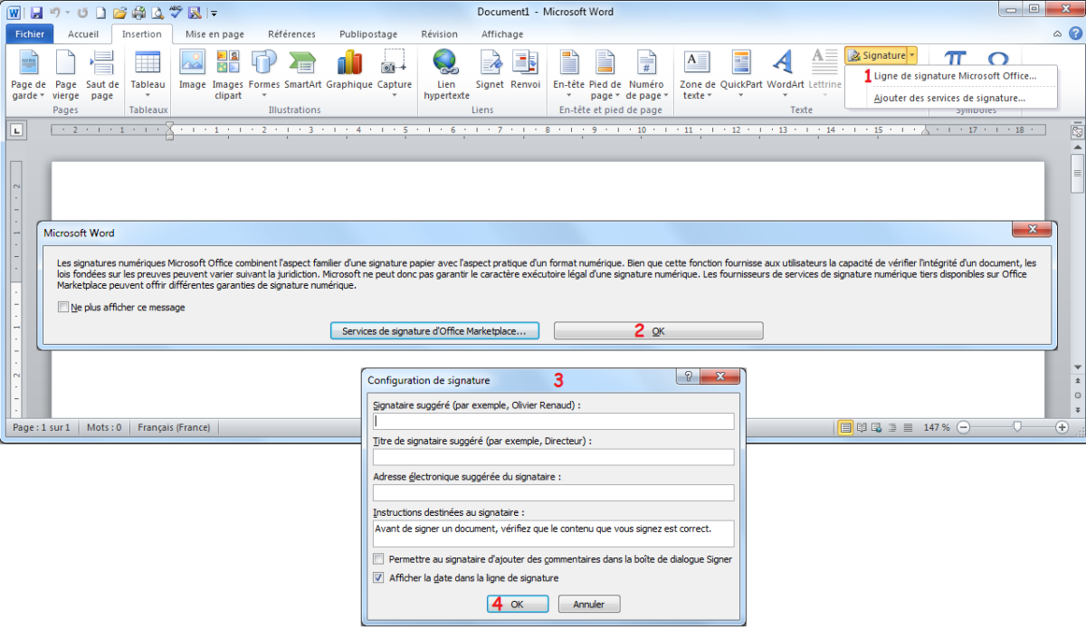Screen dimensions: 1086x629
Task: Click the New blank document icon
Action: pyautogui.click(x=100, y=13)
